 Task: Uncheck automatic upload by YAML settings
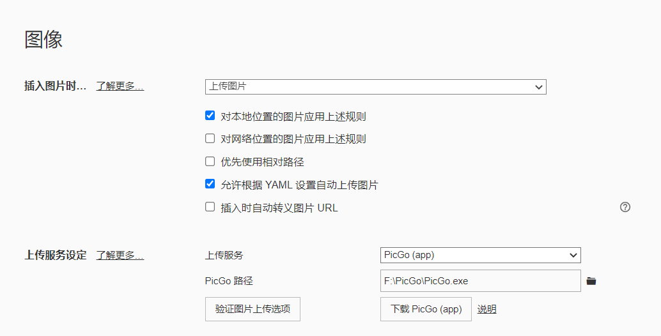pos(210,184)
